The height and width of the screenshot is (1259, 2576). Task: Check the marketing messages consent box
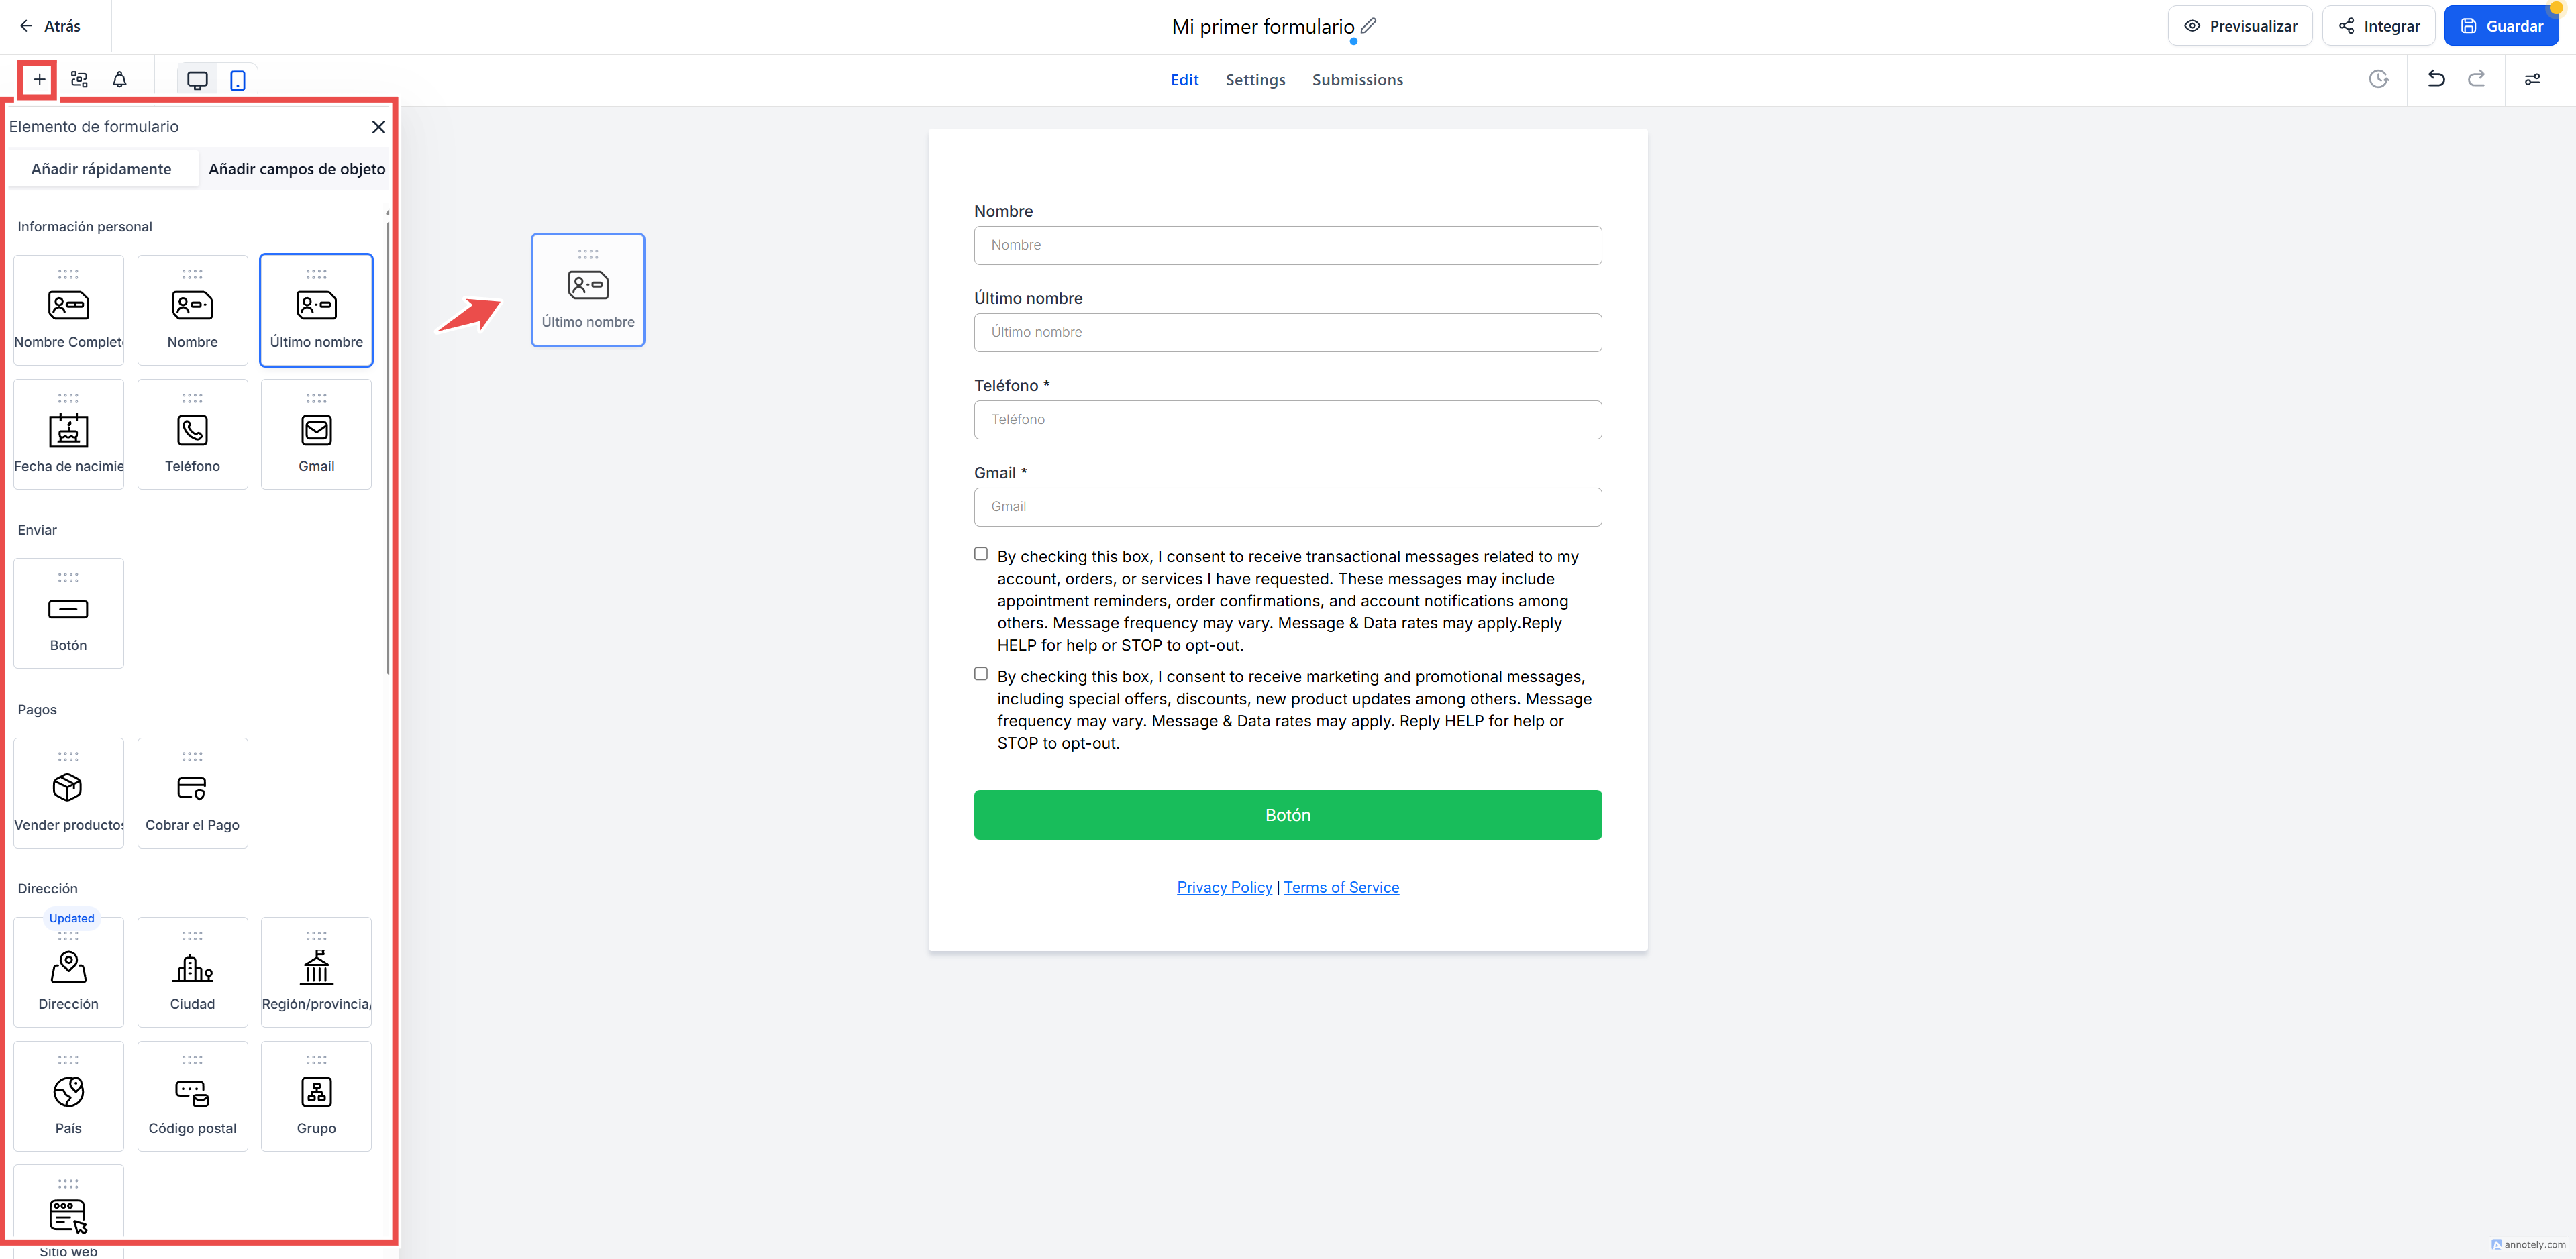pos(981,674)
